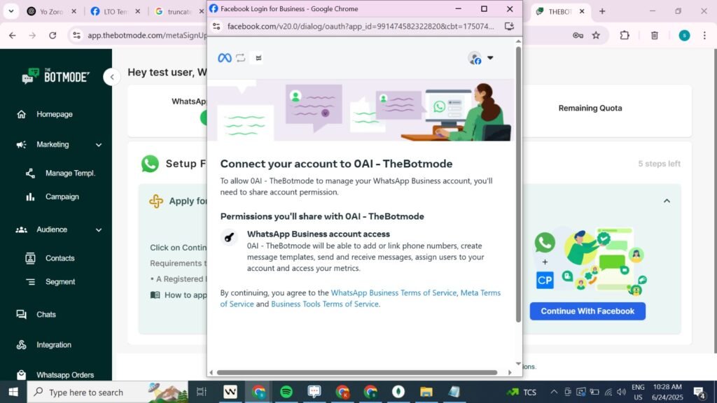Click the install app icon in popup address bar

coord(509,27)
